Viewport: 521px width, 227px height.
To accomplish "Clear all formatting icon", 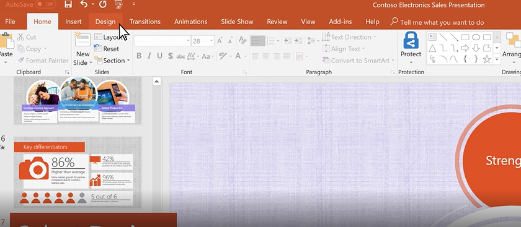I will 243,40.
